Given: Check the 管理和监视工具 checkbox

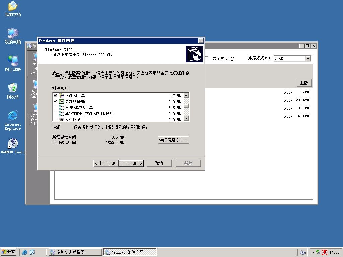Looking at the screenshot, I should point(55,108).
